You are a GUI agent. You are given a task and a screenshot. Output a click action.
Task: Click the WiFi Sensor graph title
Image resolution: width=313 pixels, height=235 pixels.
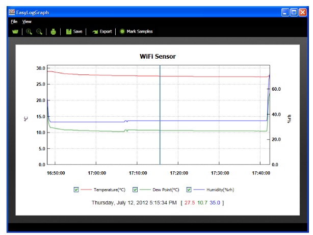[158, 57]
